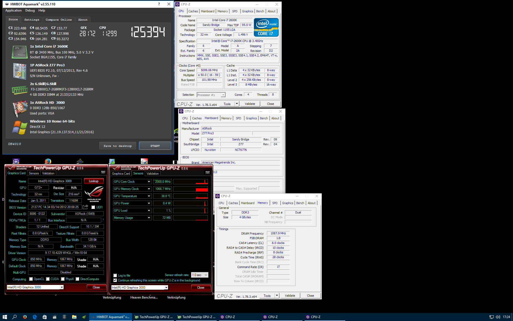Uncheck Continue refreshing in background option

(x=115, y=280)
